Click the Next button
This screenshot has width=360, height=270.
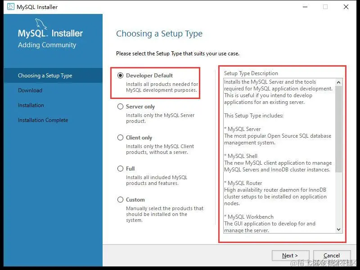tap(290, 255)
